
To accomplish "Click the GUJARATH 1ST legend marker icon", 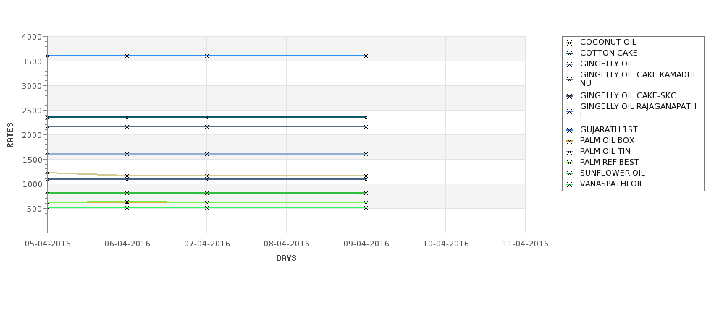I will pyautogui.click(x=569, y=131).
